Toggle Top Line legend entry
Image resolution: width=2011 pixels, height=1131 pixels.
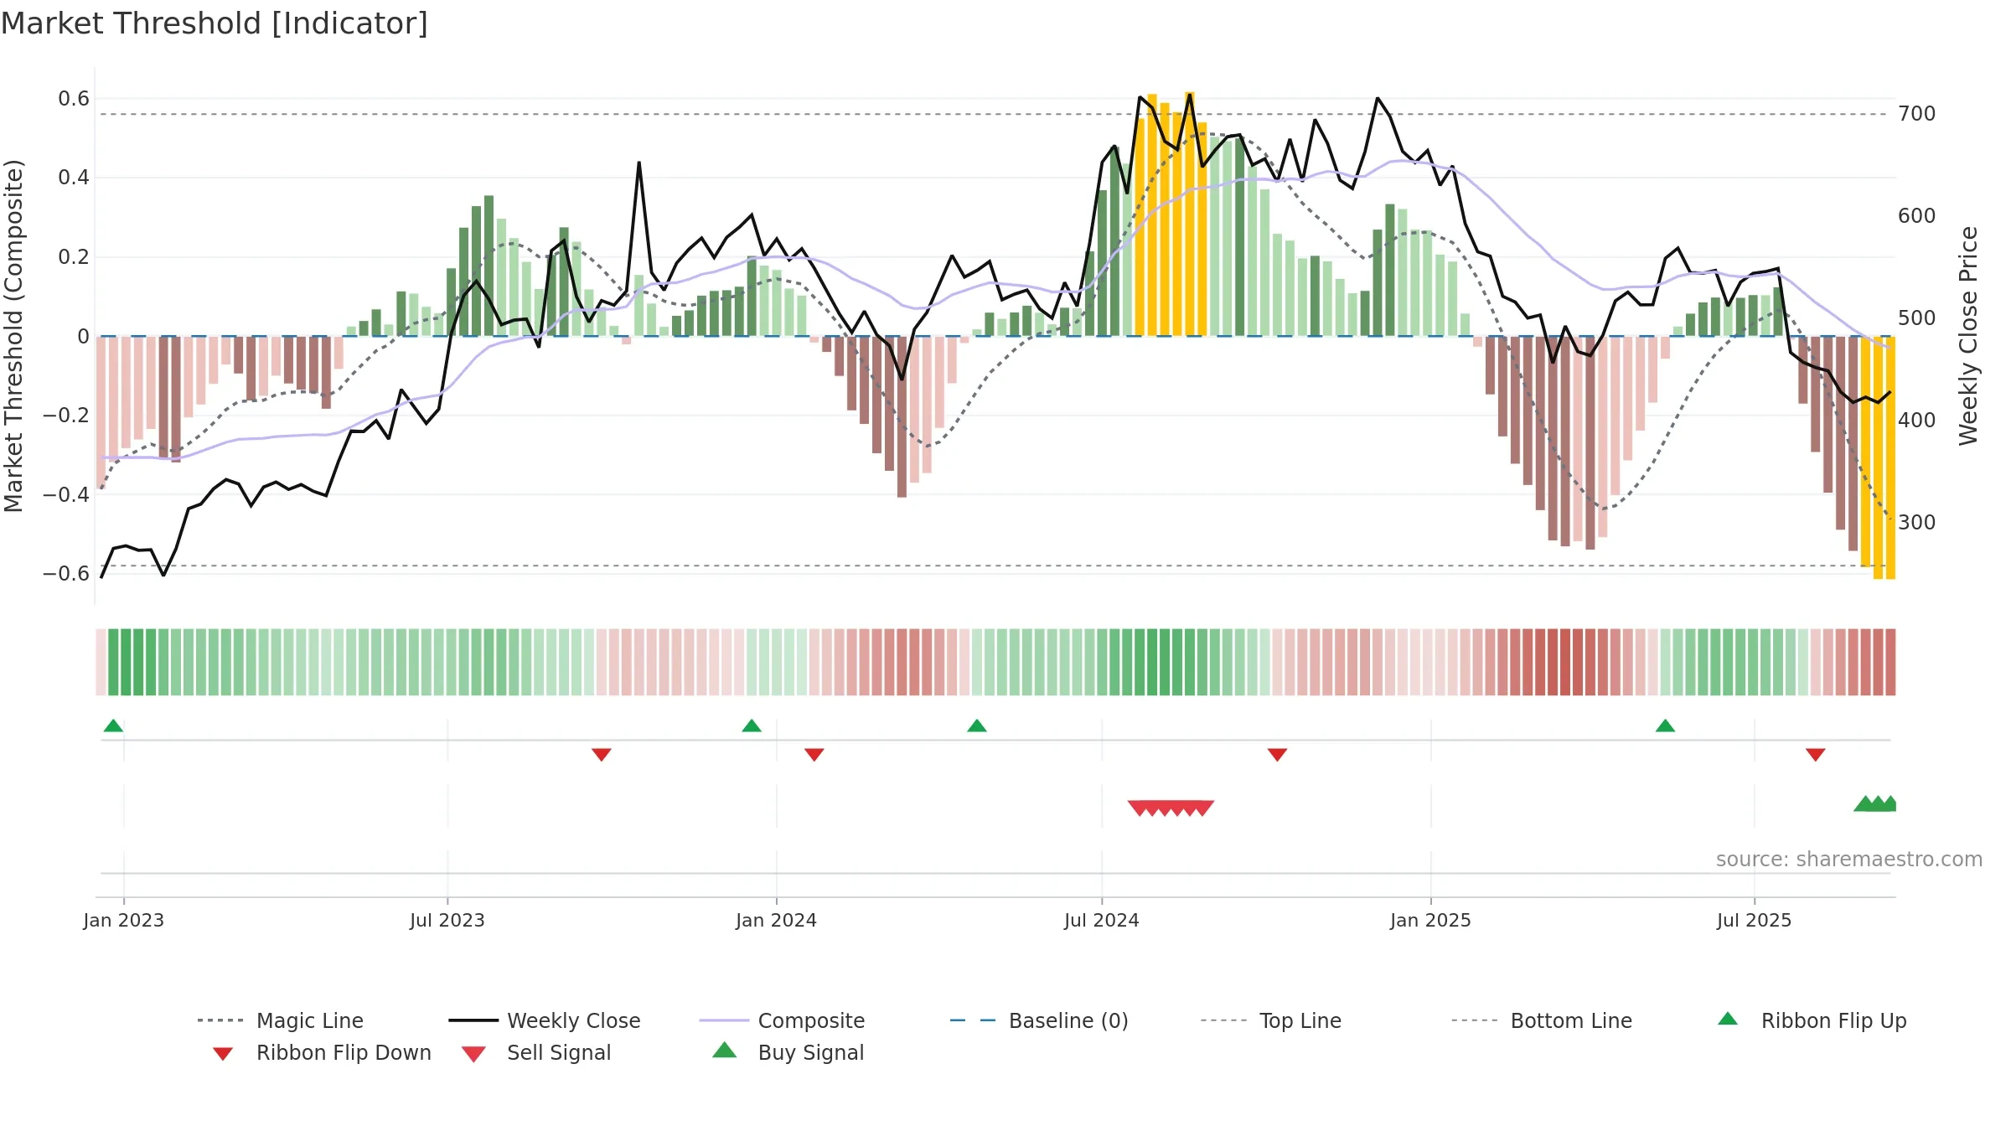pos(1271,1020)
